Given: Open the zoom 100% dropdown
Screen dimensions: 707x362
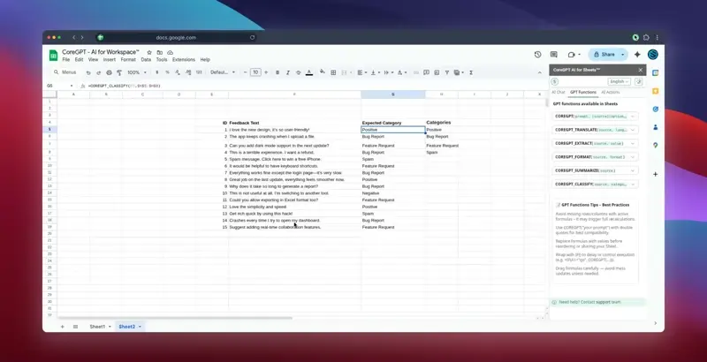Looking at the screenshot, I should tap(137, 72).
